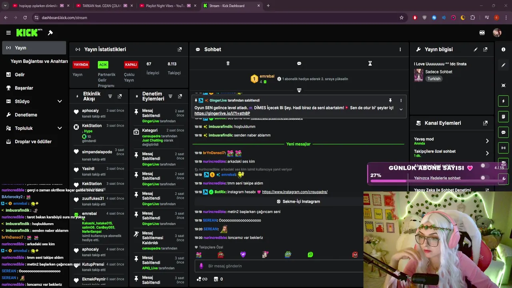Open Takipçilere özel sohbet options arrow
Viewport: 512px width, 288px height.
(487, 153)
